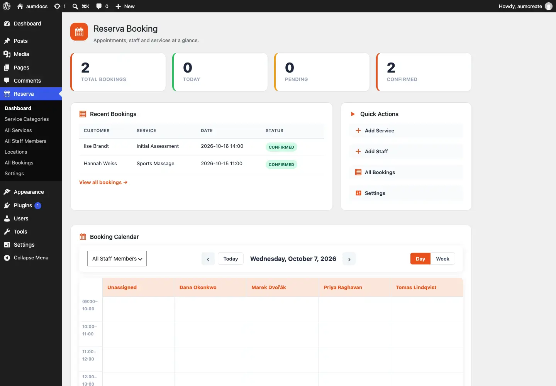556x386 pixels.
Task: Open the top-level Dashboard sidebar item
Action: (x=31, y=24)
